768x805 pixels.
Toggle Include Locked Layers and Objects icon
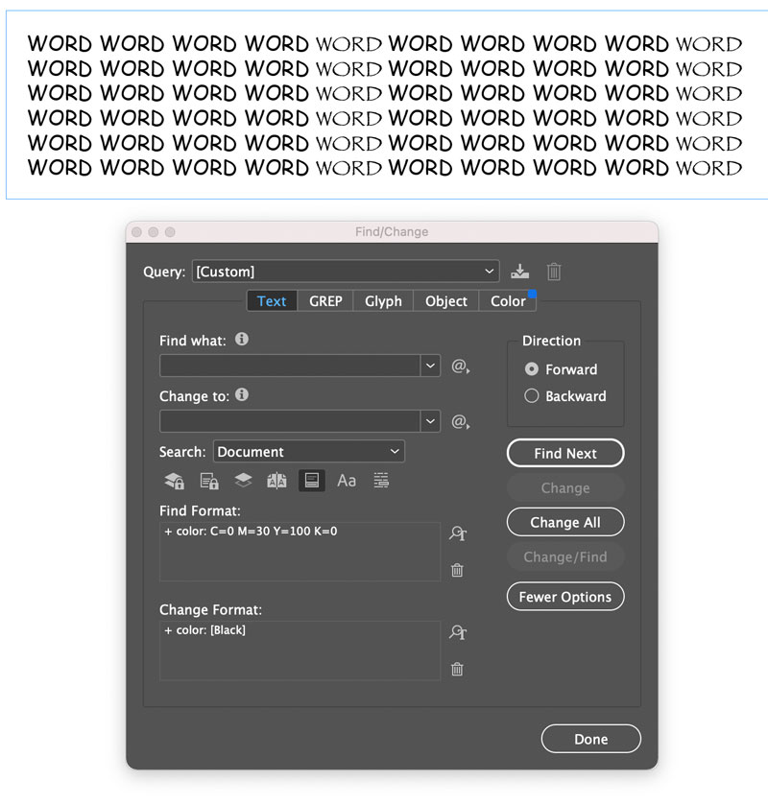[174, 481]
